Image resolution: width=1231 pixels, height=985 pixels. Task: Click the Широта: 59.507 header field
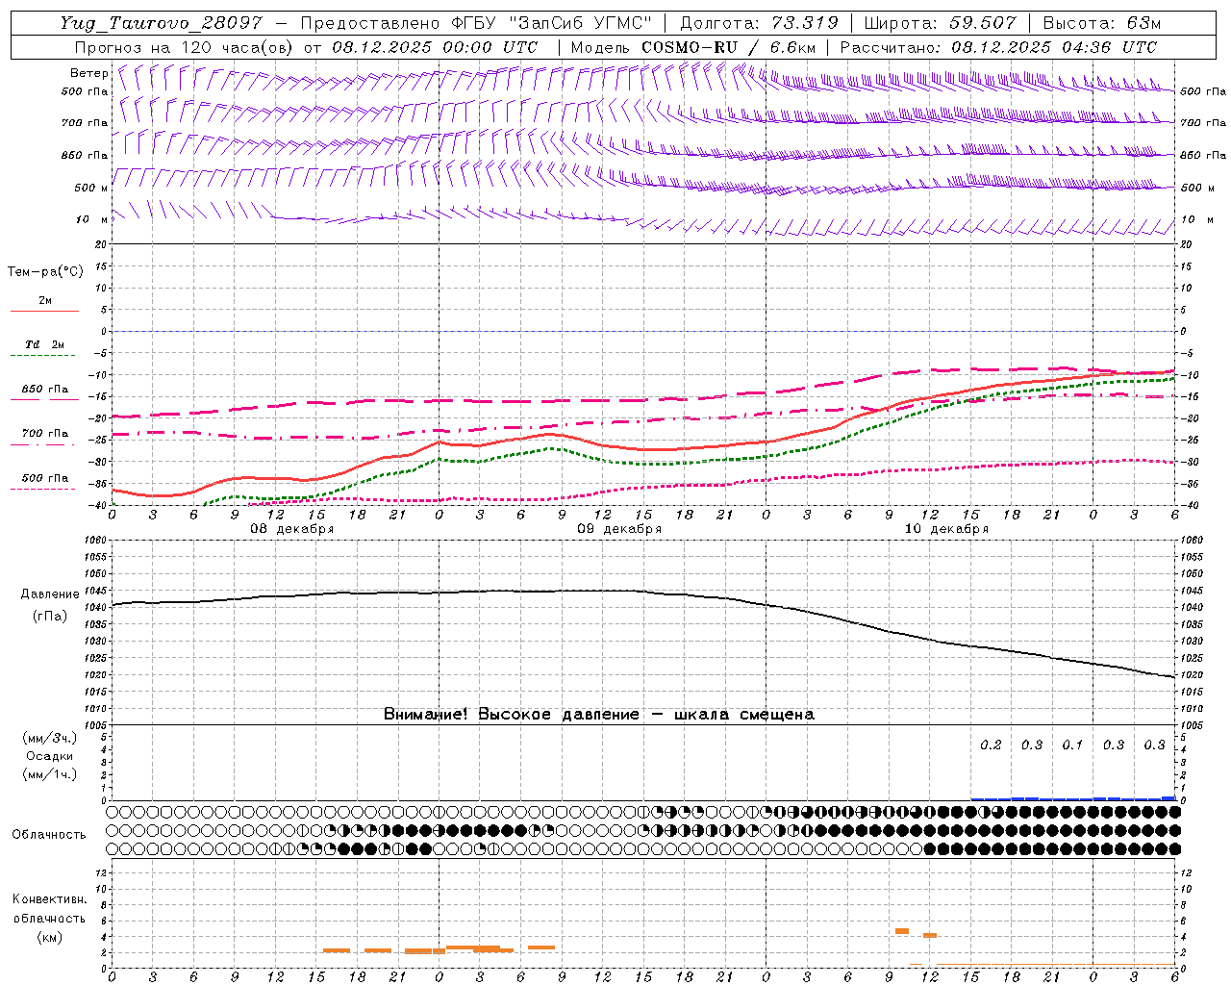[940, 23]
